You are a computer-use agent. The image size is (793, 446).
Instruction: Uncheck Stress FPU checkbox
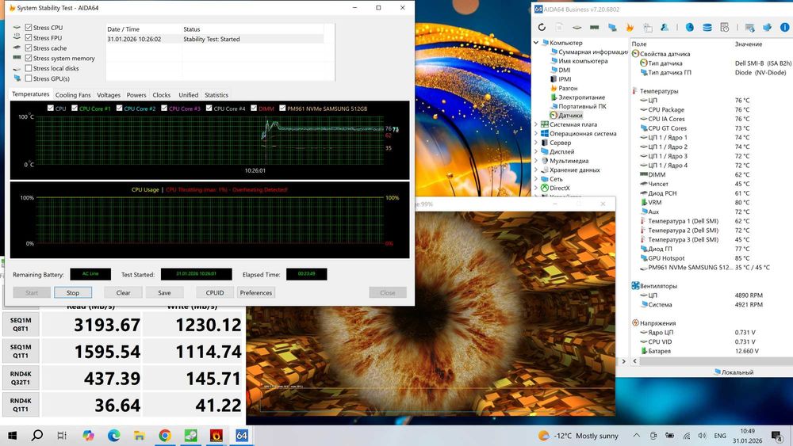29,37
